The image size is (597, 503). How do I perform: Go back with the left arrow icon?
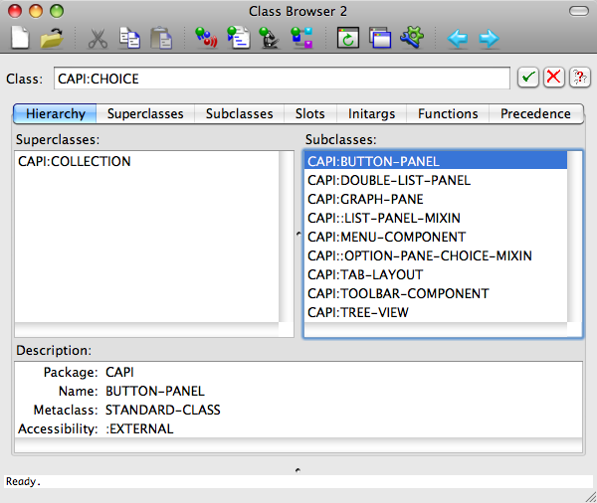point(458,39)
